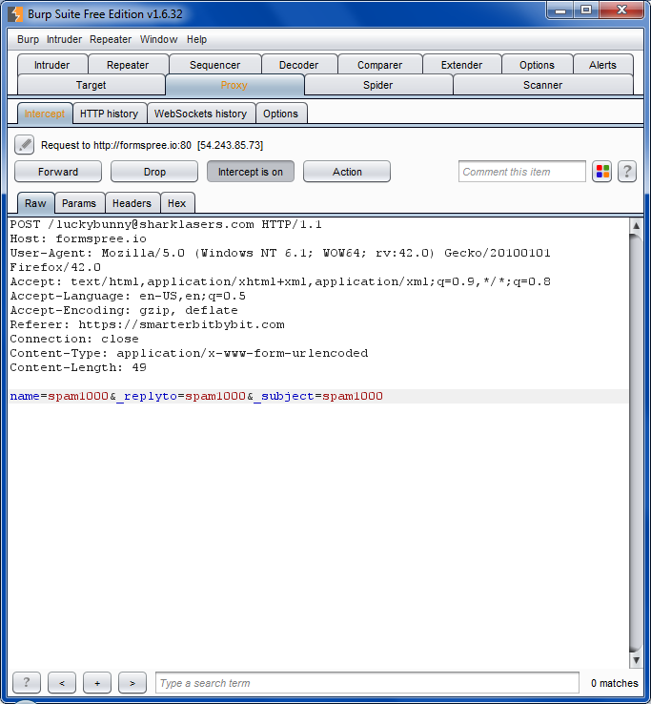
Task: Go to previous search match
Action: click(62, 682)
